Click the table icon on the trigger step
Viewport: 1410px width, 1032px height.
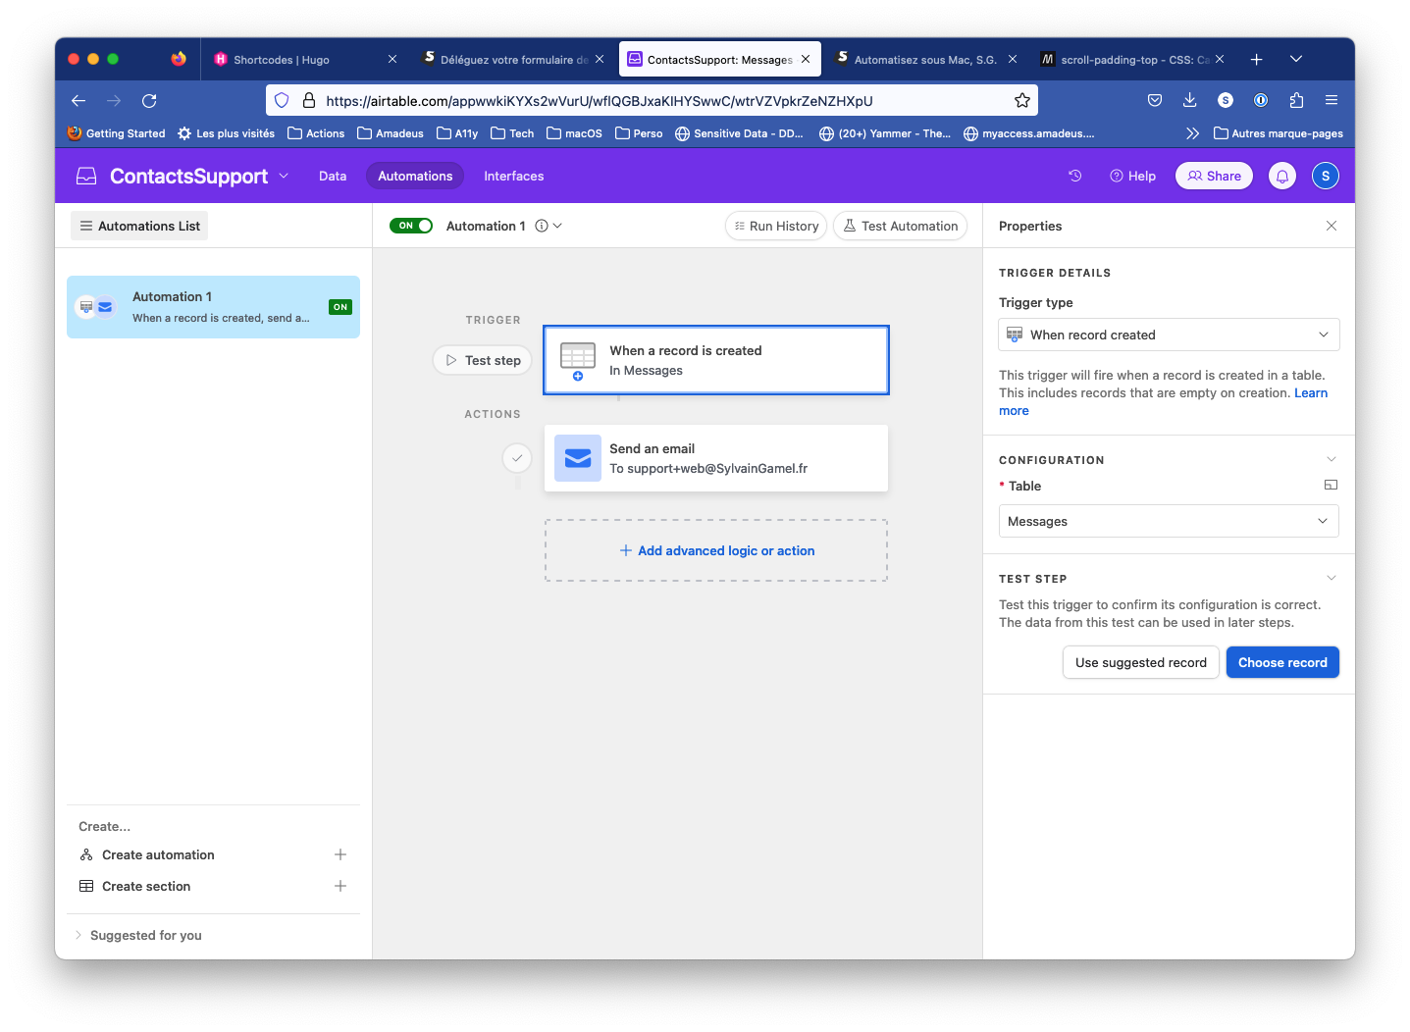pos(578,359)
